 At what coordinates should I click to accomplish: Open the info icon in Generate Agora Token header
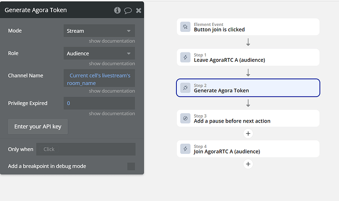[x=117, y=10]
